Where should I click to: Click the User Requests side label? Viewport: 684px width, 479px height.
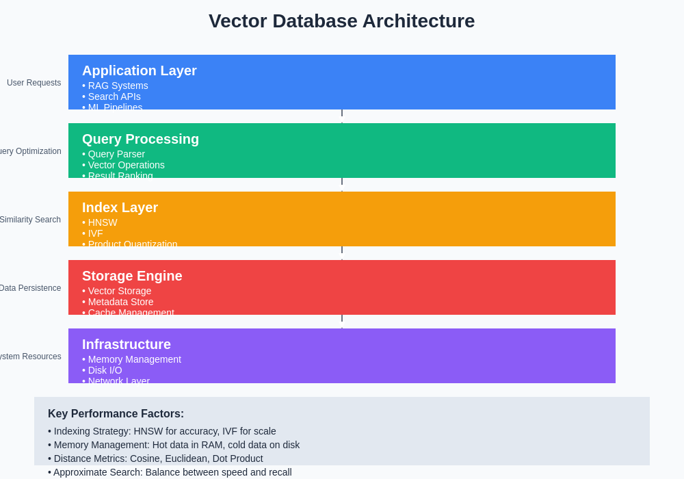tap(34, 83)
